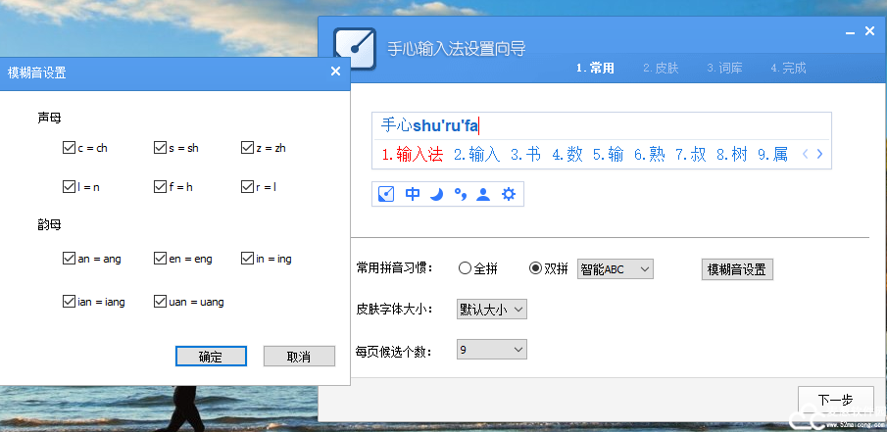Open the 模糊音设置 button in the wizard
The image size is (887, 432).
tap(737, 269)
